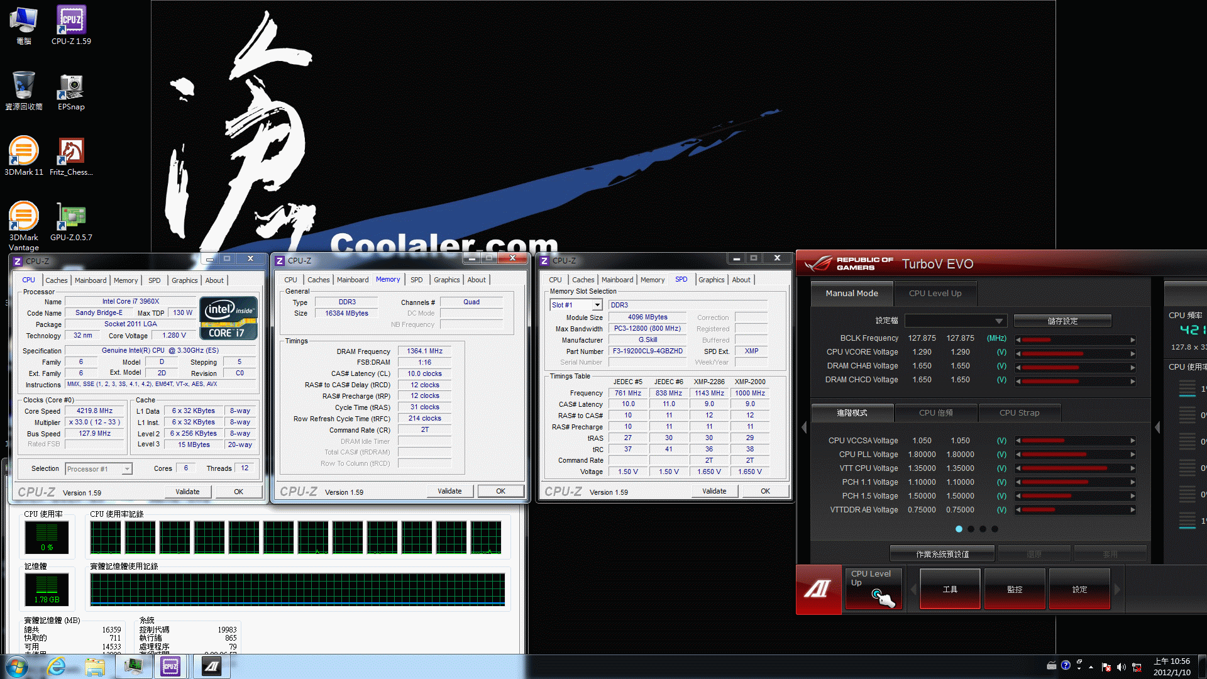The width and height of the screenshot is (1207, 679).
Task: Click the disconnected network tray icon
Action: [1137, 666]
